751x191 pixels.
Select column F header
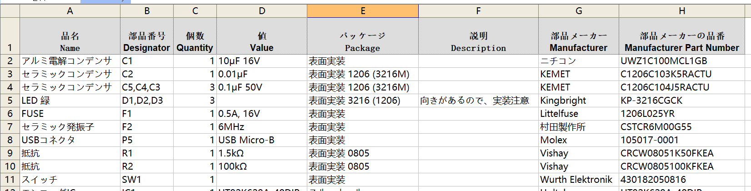click(478, 11)
